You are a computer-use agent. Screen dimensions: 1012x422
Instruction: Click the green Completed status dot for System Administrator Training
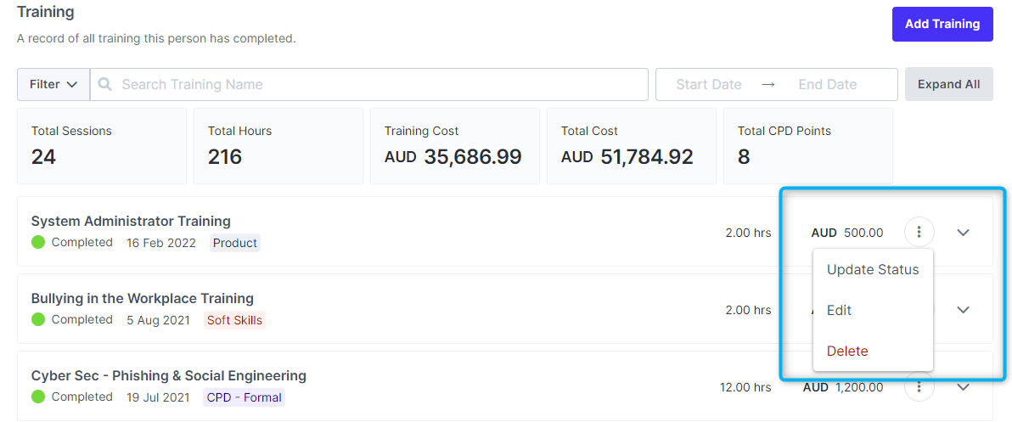(x=38, y=243)
